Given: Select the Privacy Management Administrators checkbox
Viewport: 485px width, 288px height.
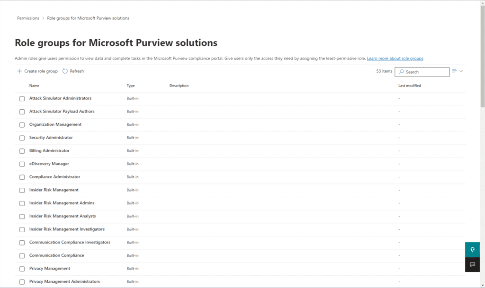Looking at the screenshot, I should pyautogui.click(x=22, y=282).
